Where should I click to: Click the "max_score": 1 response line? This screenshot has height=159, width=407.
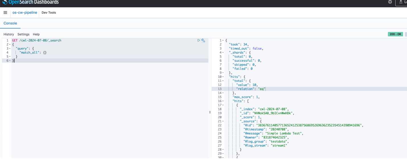(246, 97)
